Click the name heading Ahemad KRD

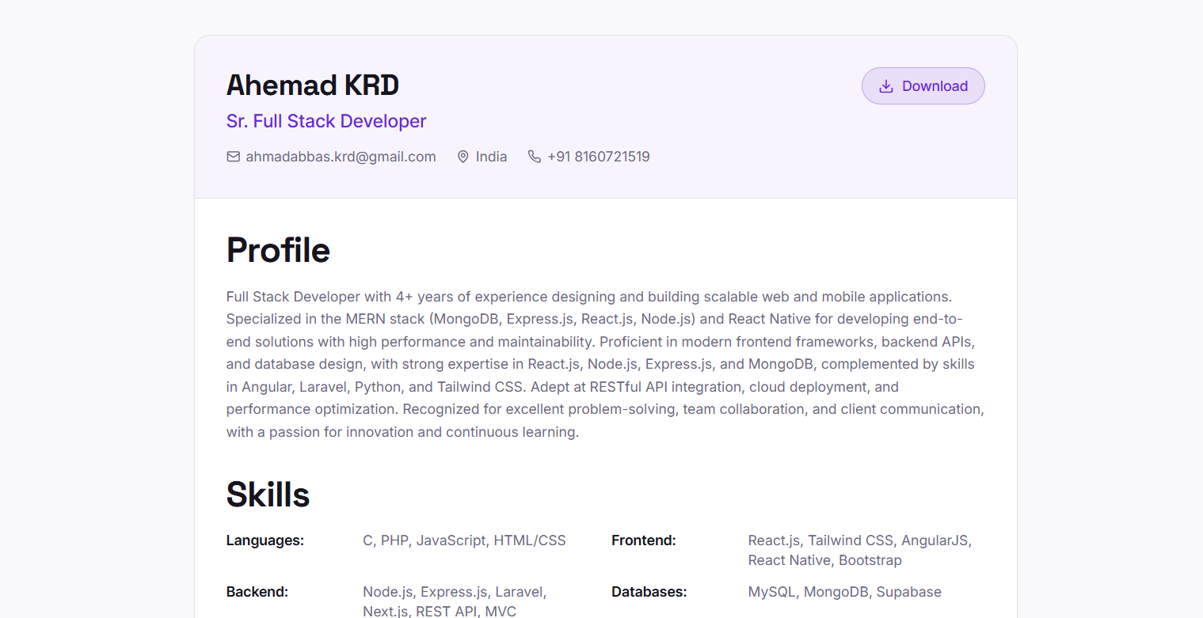pyautogui.click(x=313, y=85)
